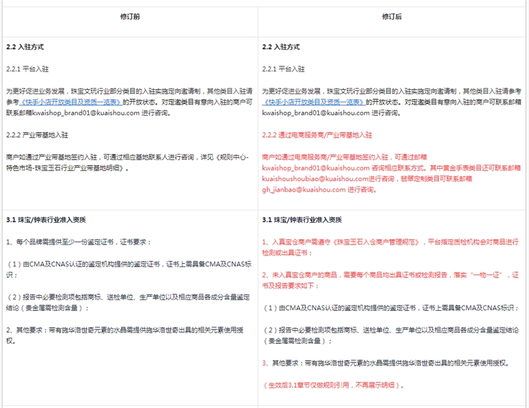
Task: Click 3.1 珠宝/钟表行业准入资质 heading under 修订前
Action: [46, 220]
